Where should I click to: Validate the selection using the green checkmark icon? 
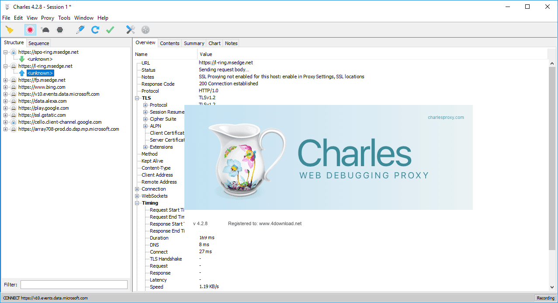(x=110, y=30)
